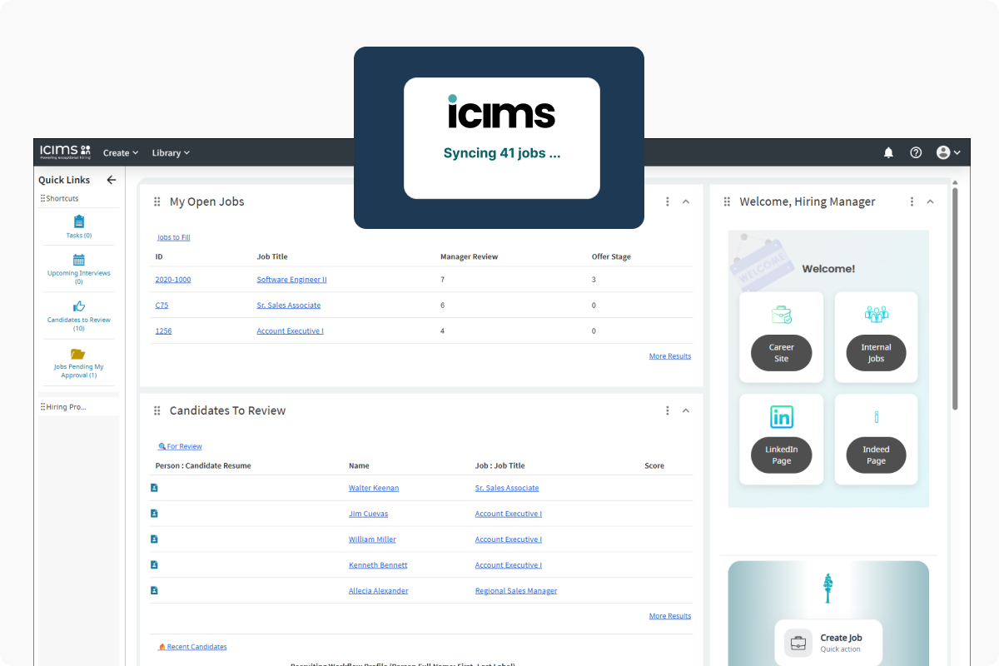Click the LinkedIn Page button

pos(781,455)
